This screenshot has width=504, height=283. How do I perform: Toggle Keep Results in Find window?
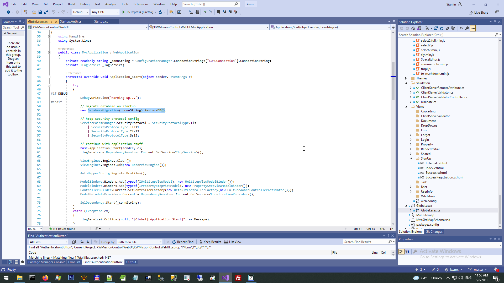coord(210,242)
